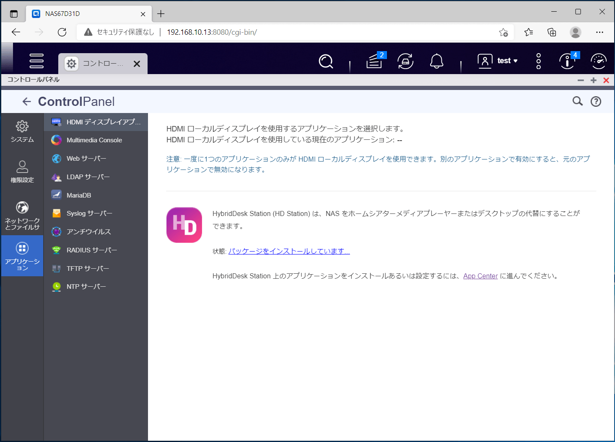Open browser favorites list icon

tap(529, 32)
